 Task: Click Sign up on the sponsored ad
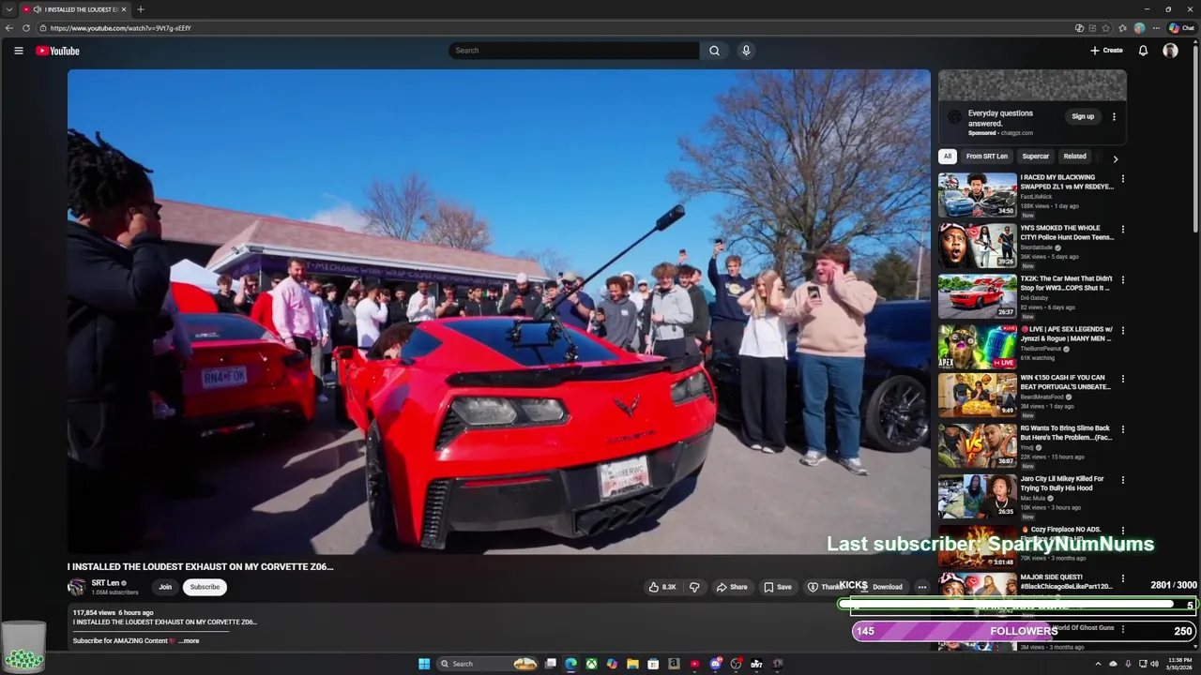pyautogui.click(x=1083, y=117)
